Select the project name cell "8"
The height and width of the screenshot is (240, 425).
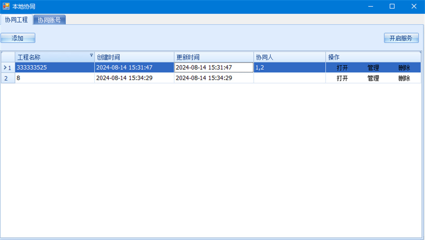pyautogui.click(x=54, y=78)
